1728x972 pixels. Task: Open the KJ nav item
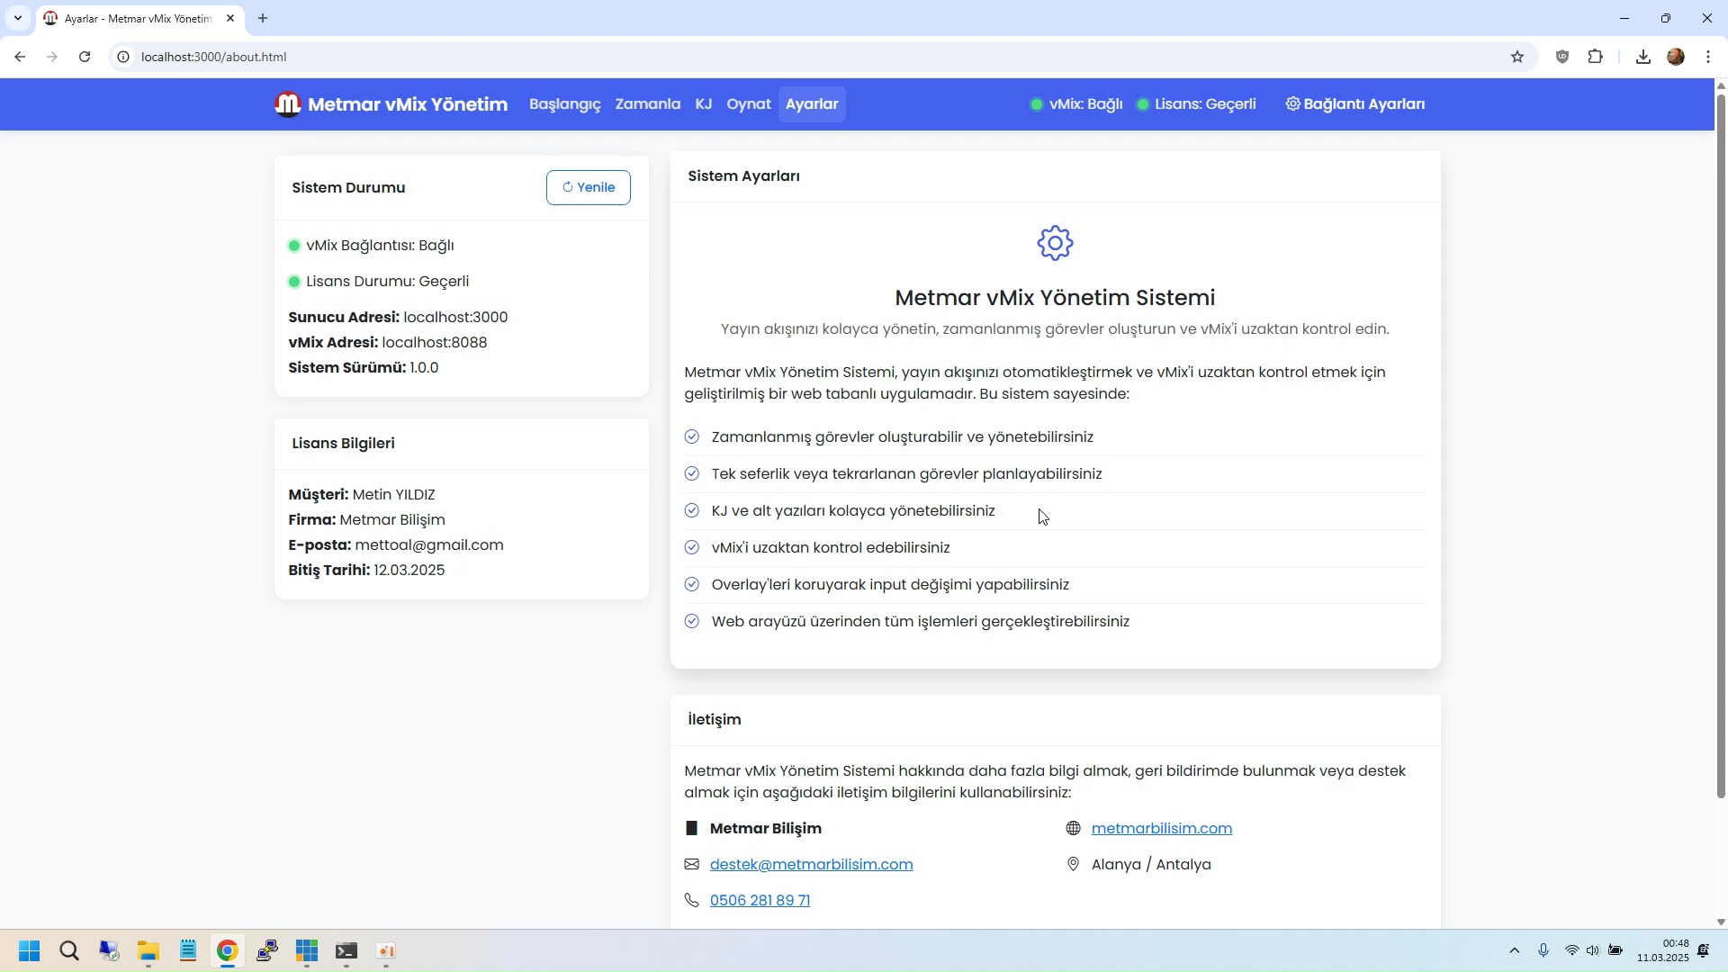704,104
